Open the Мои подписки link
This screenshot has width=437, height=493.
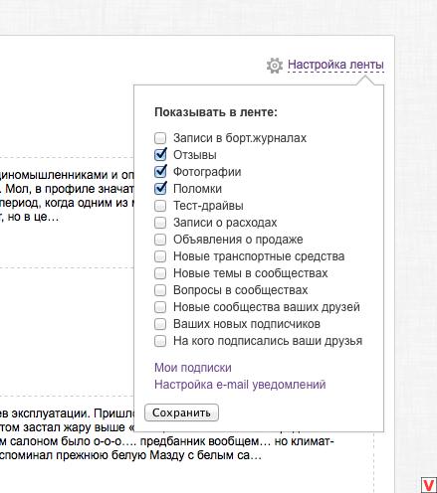[193, 368]
